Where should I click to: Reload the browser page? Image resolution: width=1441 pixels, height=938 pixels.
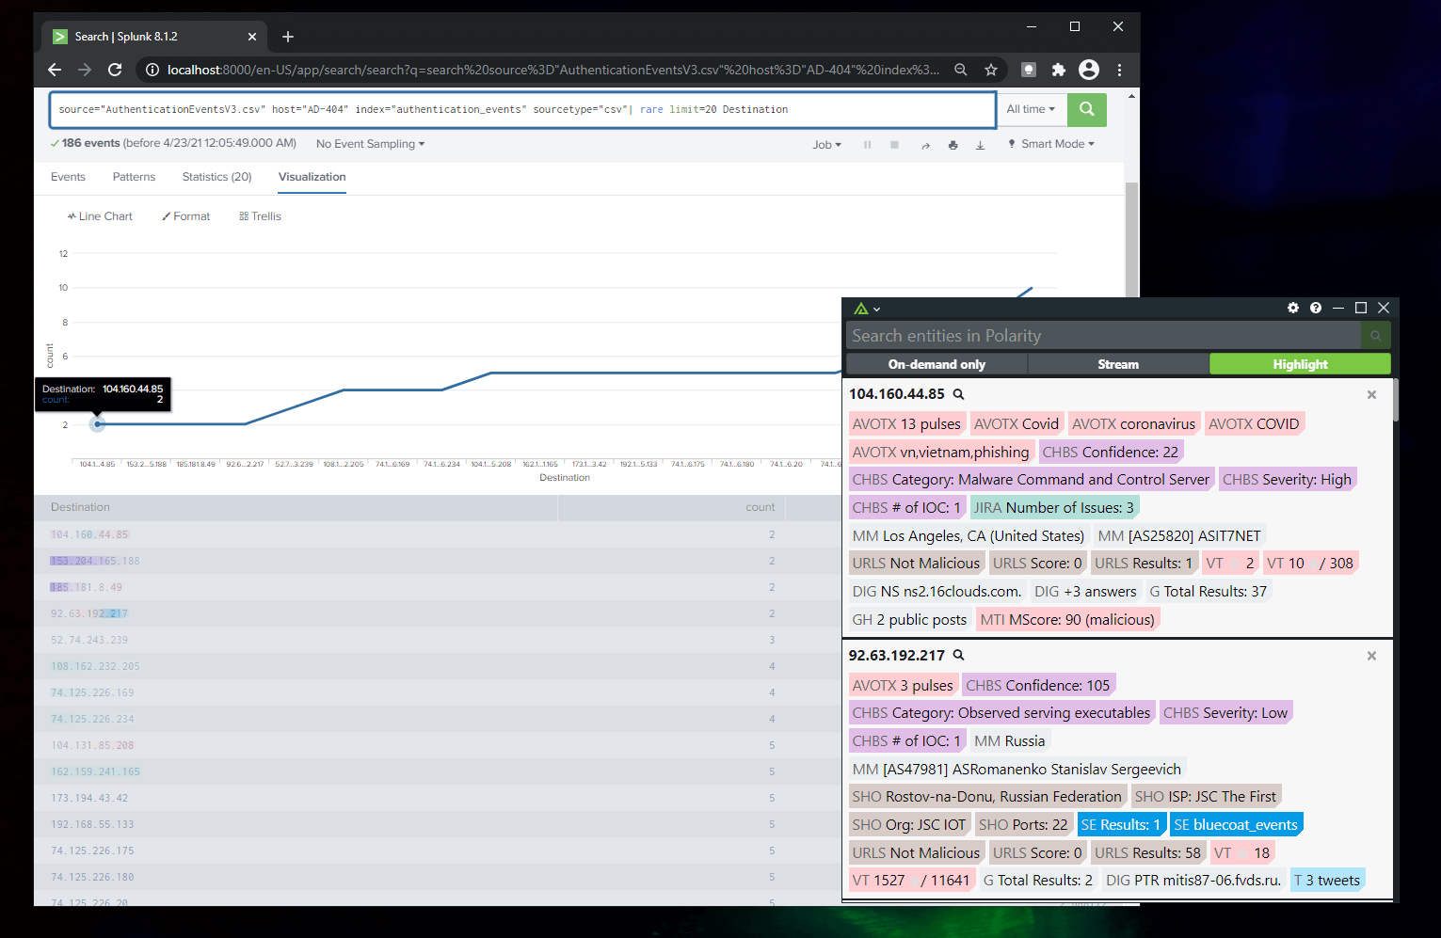115,70
